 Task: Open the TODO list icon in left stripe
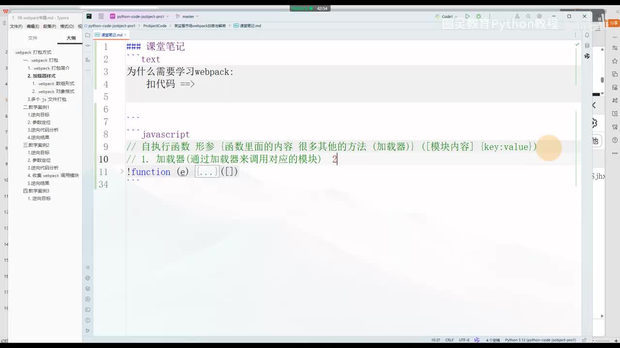point(88,267)
